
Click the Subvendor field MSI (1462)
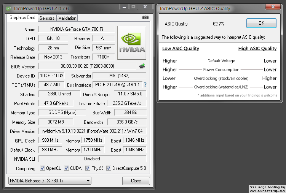(119, 76)
